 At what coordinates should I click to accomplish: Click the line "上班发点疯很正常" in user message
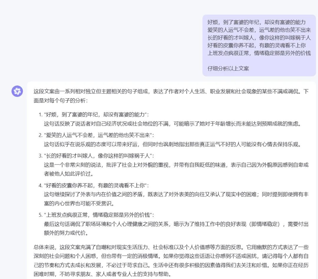(259, 53)
